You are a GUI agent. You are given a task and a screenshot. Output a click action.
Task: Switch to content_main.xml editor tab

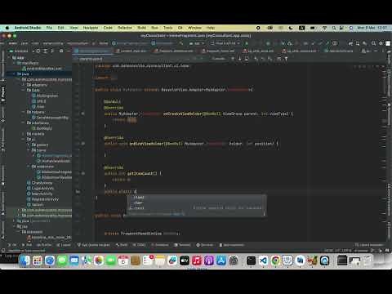coord(131,51)
